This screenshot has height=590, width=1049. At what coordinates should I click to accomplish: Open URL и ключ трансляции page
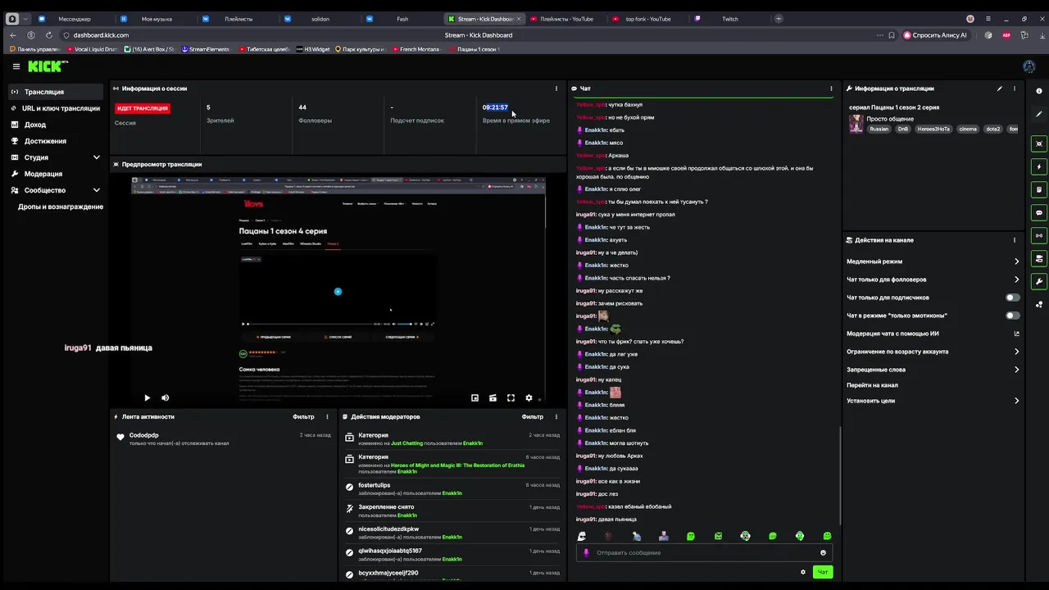click(56, 108)
